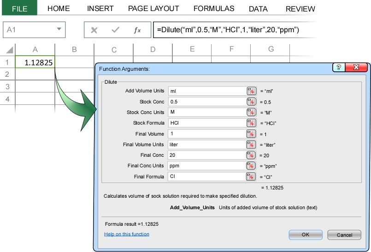The width and height of the screenshot is (371, 252).
Task: Select column A header
Action: click(35, 50)
